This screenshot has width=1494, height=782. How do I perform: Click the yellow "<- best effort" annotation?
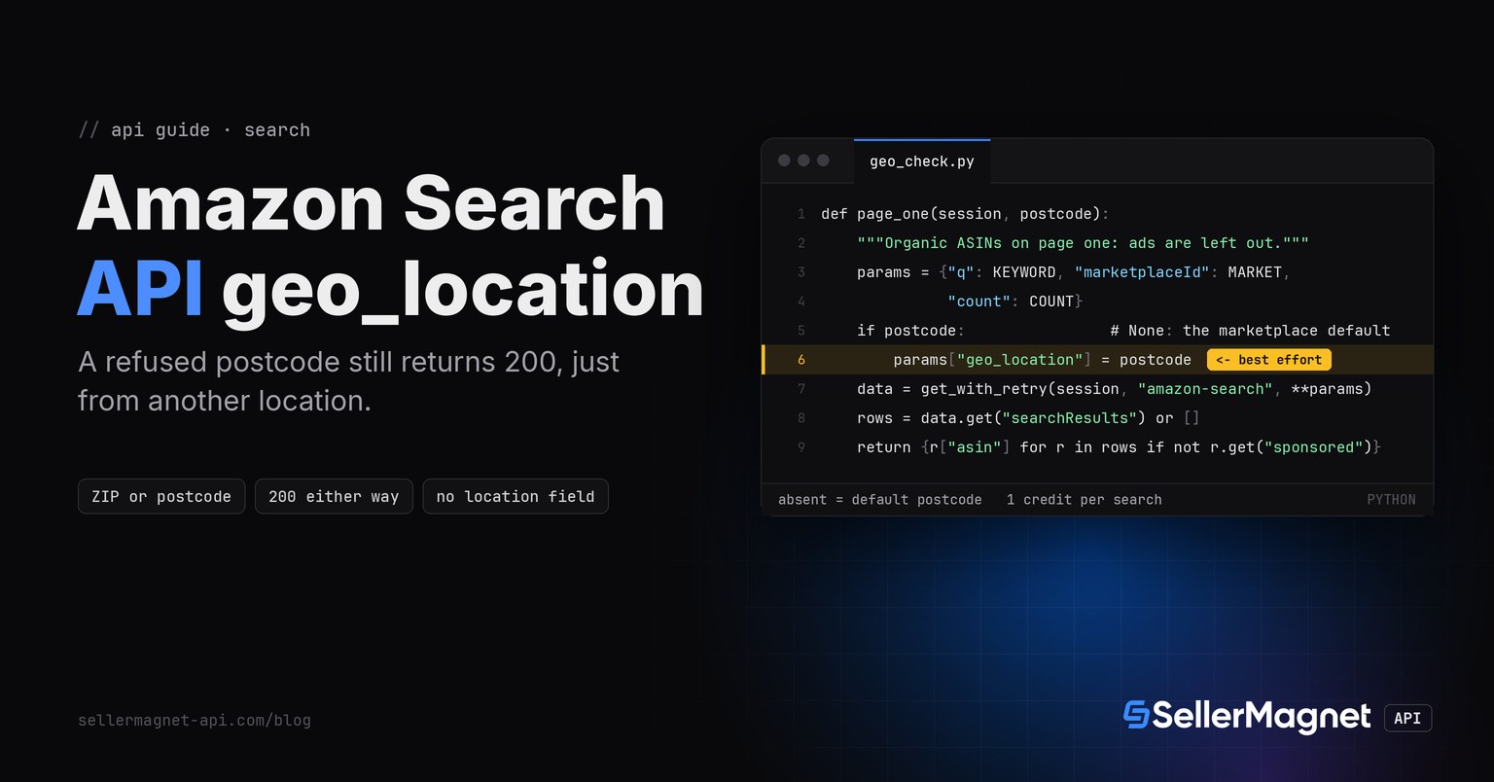pyautogui.click(x=1268, y=360)
